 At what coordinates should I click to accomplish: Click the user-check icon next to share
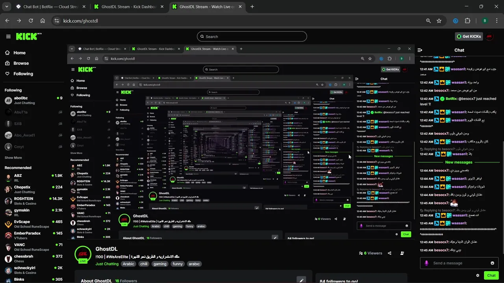402,253
